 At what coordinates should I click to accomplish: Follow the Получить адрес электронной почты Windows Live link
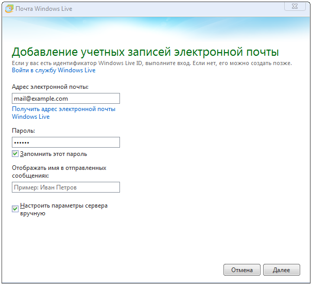[63, 113]
